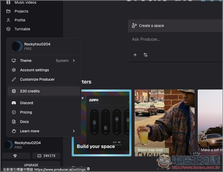
Task: Click the bottom sidebar Rockyhsu0204 account
Action: (31, 145)
